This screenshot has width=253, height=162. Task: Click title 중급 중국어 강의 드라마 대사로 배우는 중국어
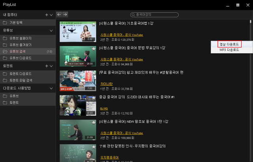[x=137, y=97]
